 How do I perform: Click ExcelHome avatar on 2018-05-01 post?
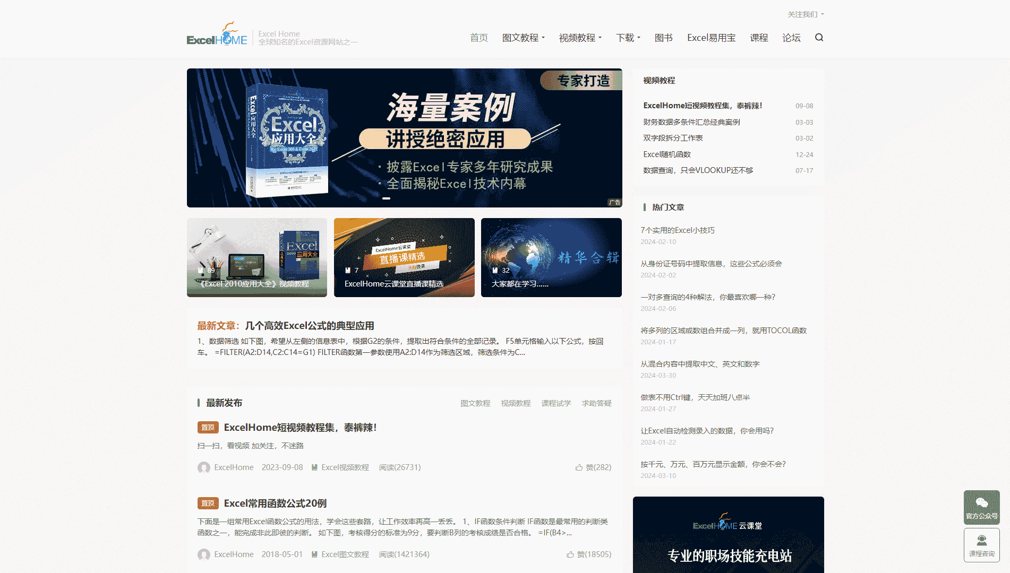pyautogui.click(x=204, y=554)
